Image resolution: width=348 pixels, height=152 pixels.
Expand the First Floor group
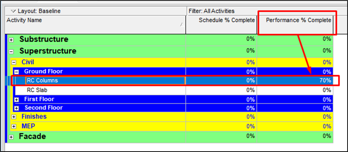click(x=16, y=99)
